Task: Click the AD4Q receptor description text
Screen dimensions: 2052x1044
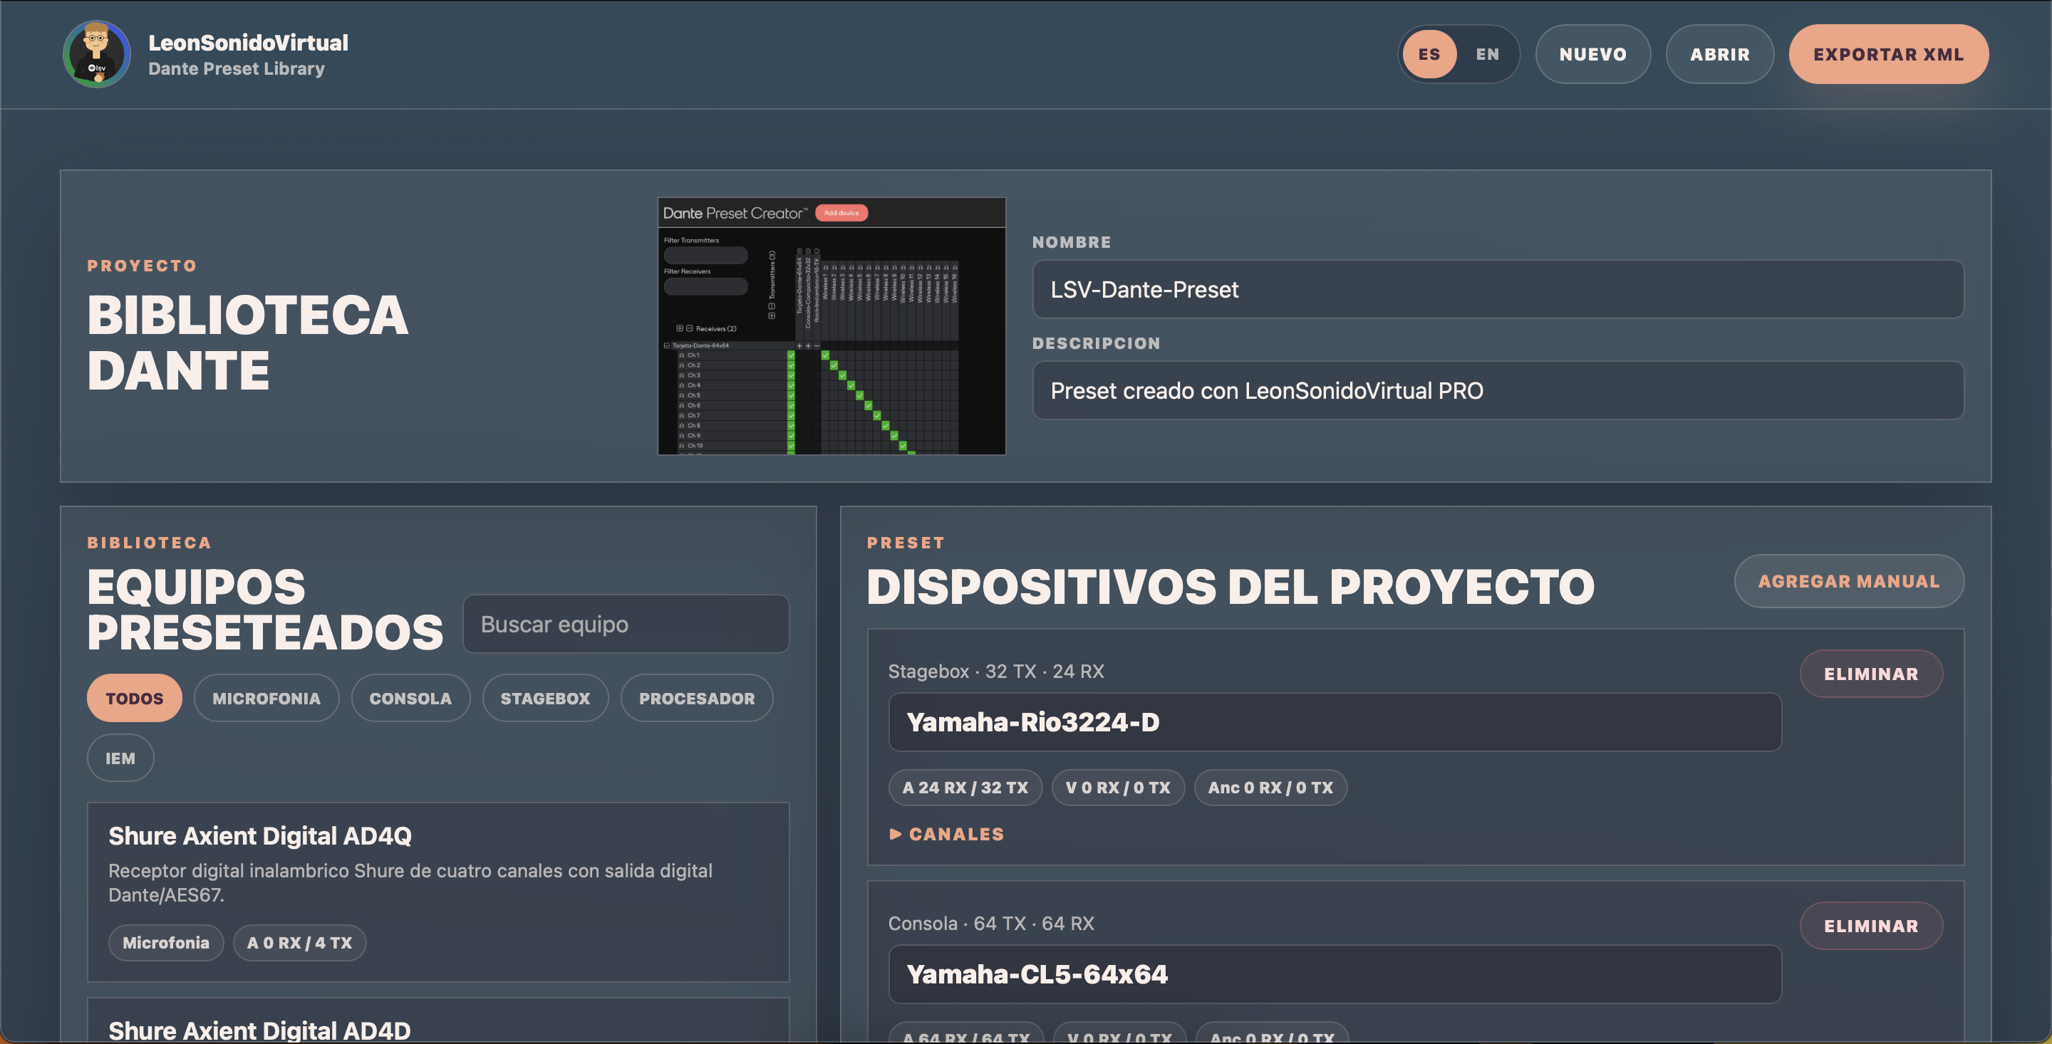Action: tap(410, 882)
